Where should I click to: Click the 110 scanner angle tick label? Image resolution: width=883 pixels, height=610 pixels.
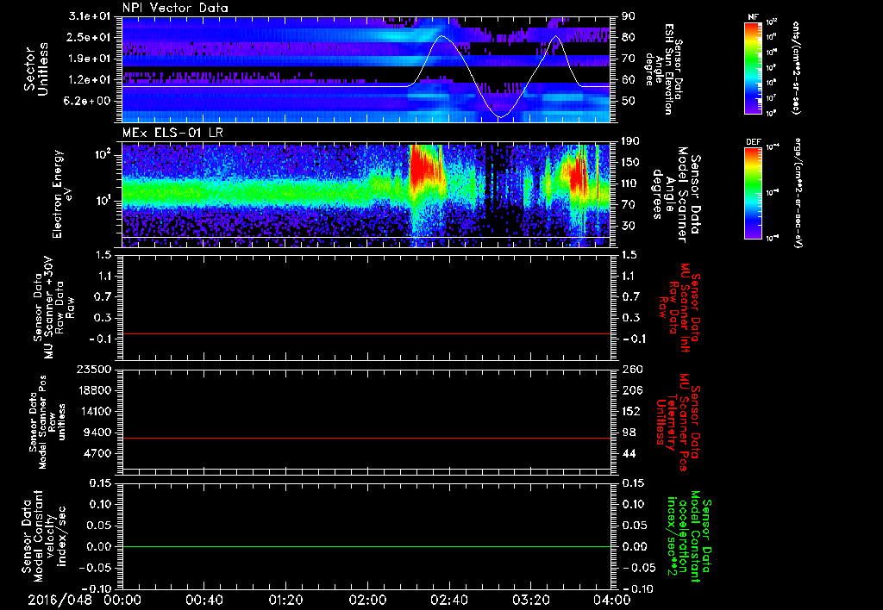(630, 184)
